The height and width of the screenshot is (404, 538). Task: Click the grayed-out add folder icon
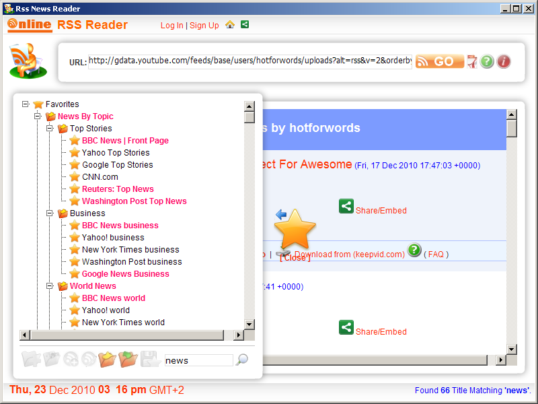click(x=31, y=360)
